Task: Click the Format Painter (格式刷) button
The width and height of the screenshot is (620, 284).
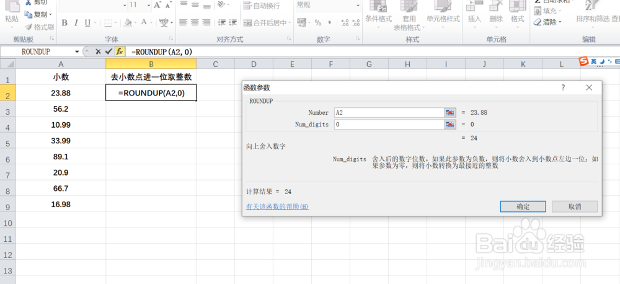Action: [x=38, y=27]
